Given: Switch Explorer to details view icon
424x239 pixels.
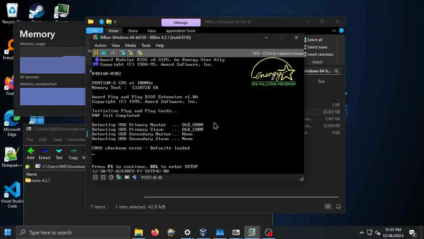Looking at the screenshot, I should point(328,206).
